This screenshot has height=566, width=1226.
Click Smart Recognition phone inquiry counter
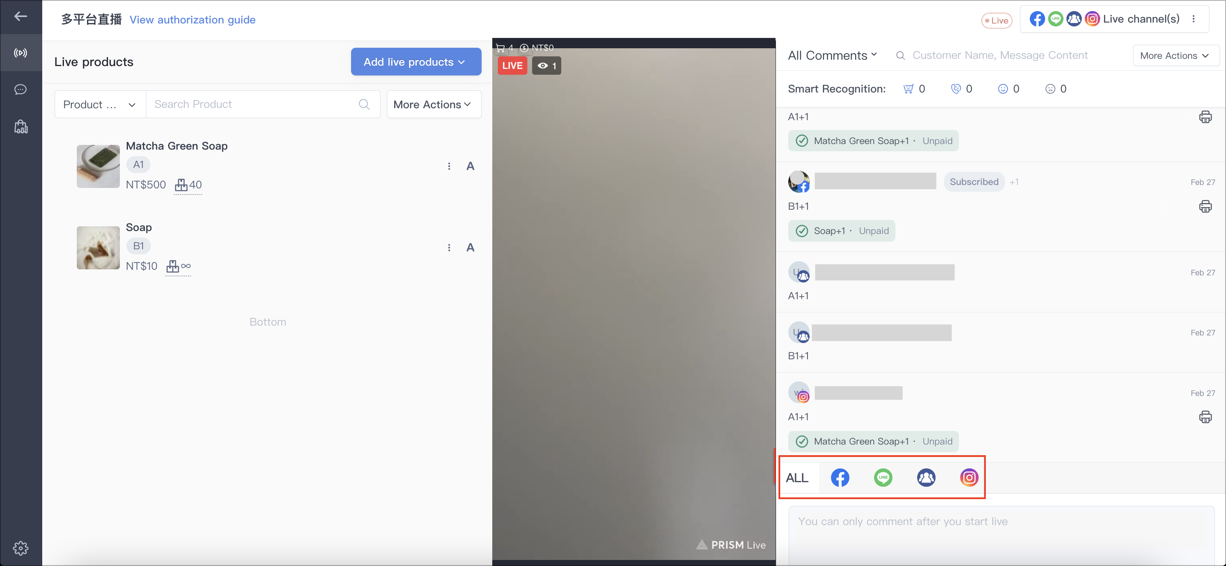click(962, 89)
